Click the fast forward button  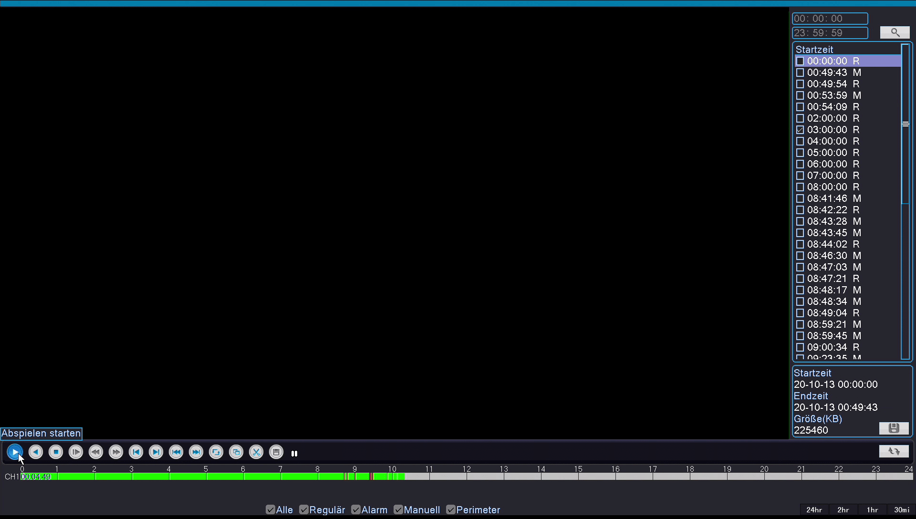(116, 452)
